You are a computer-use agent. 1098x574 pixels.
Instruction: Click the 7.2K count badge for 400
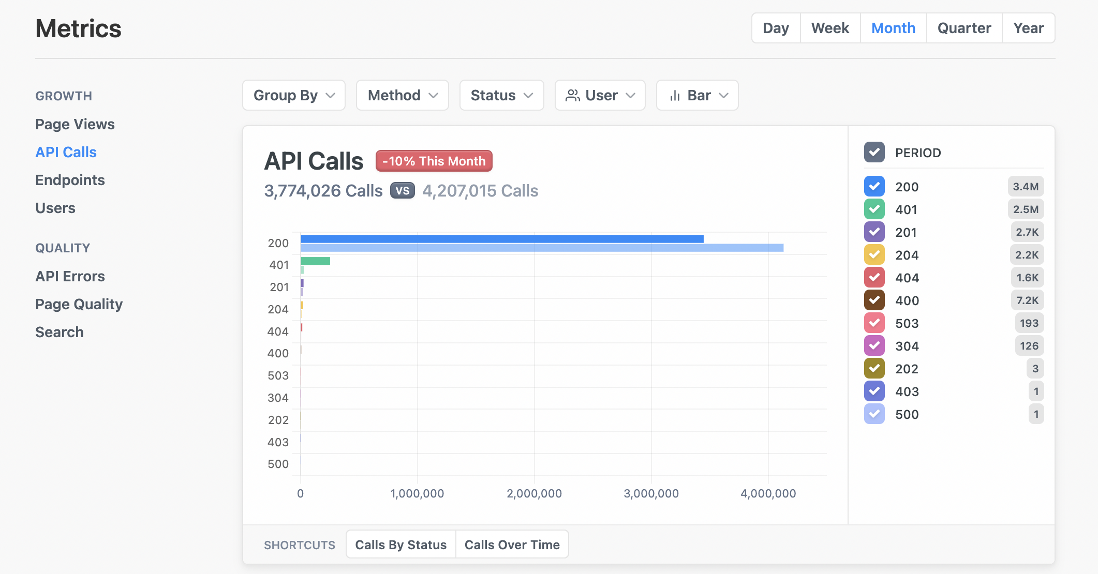tap(1027, 300)
